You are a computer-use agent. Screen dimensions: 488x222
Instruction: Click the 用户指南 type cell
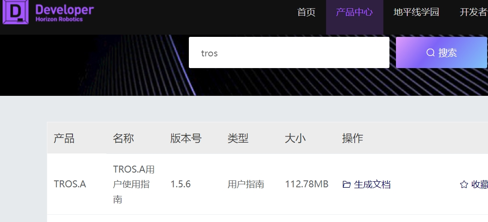[x=246, y=184]
